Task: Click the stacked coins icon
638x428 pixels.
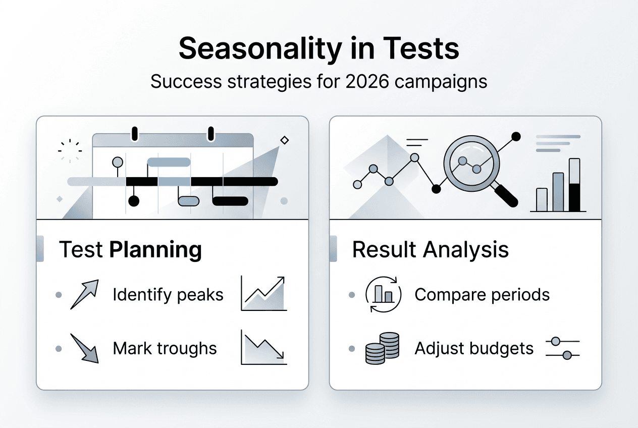Action: click(382, 348)
